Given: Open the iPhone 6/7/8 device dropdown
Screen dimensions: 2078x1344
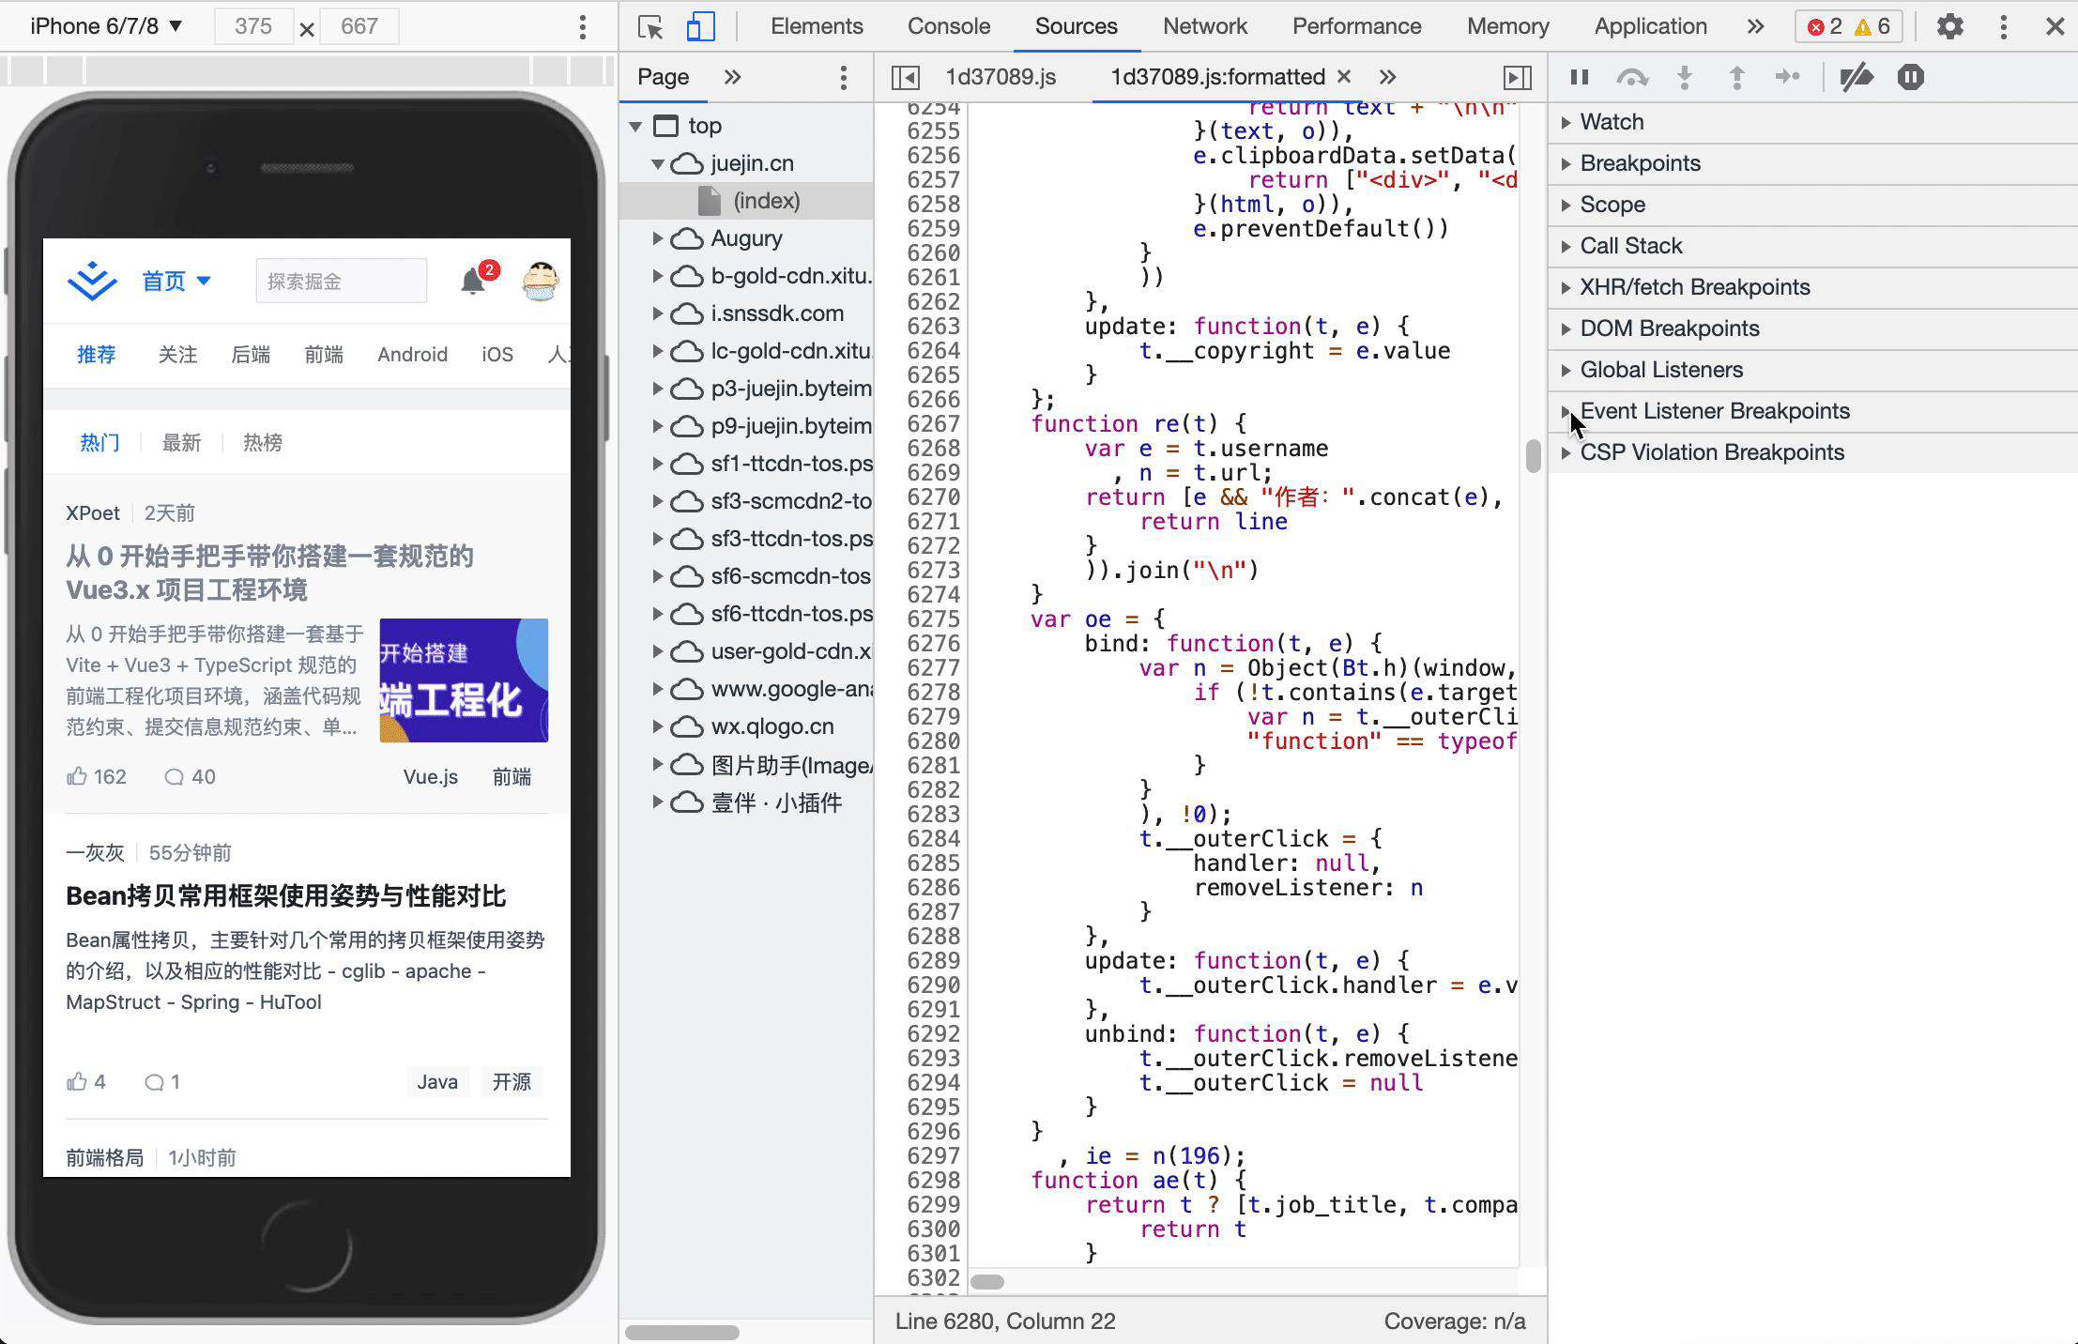Looking at the screenshot, I should [x=105, y=26].
